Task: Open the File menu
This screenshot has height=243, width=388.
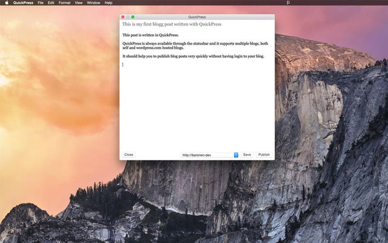Action: [40, 3]
